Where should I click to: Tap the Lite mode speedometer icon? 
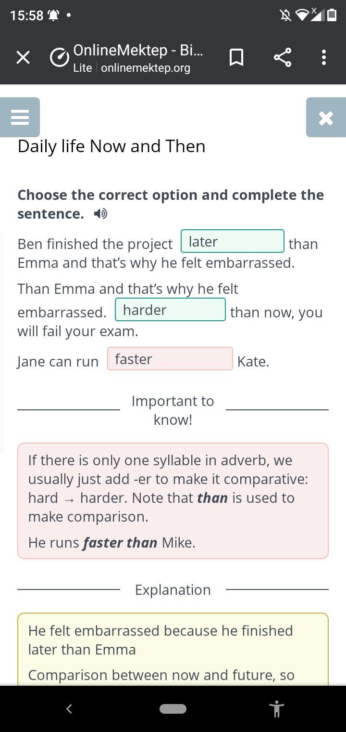click(60, 58)
